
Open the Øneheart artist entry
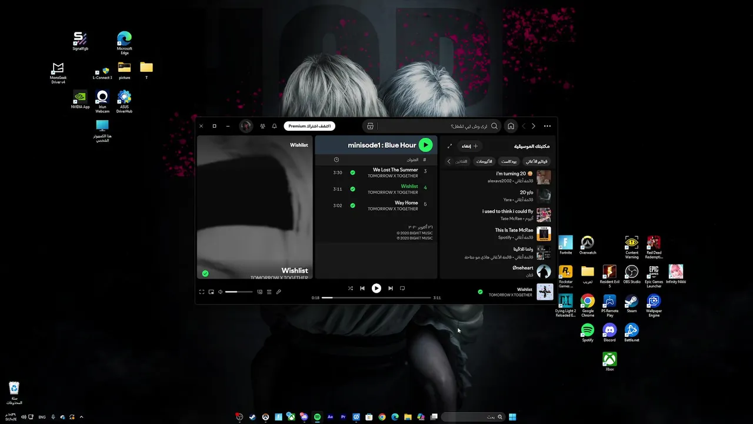(x=497, y=271)
